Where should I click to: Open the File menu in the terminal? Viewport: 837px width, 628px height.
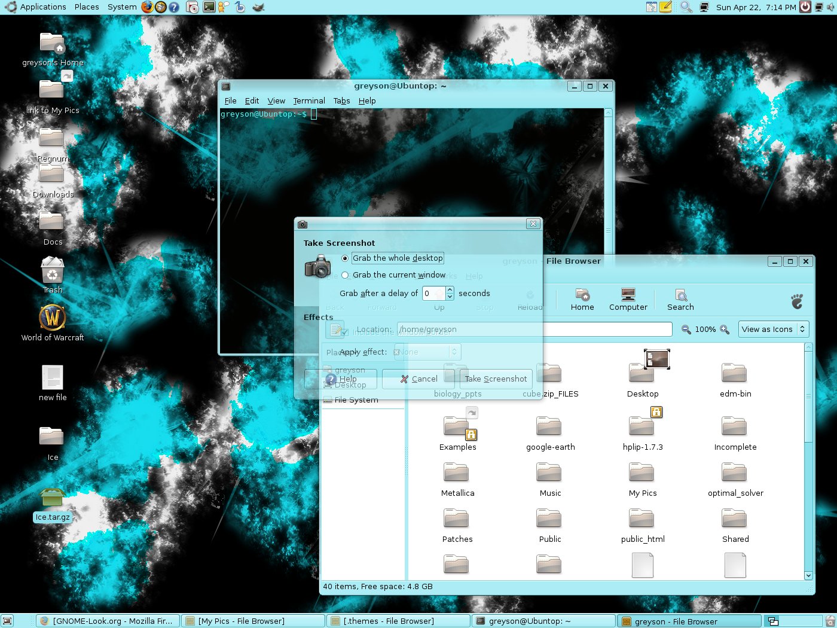(x=230, y=100)
